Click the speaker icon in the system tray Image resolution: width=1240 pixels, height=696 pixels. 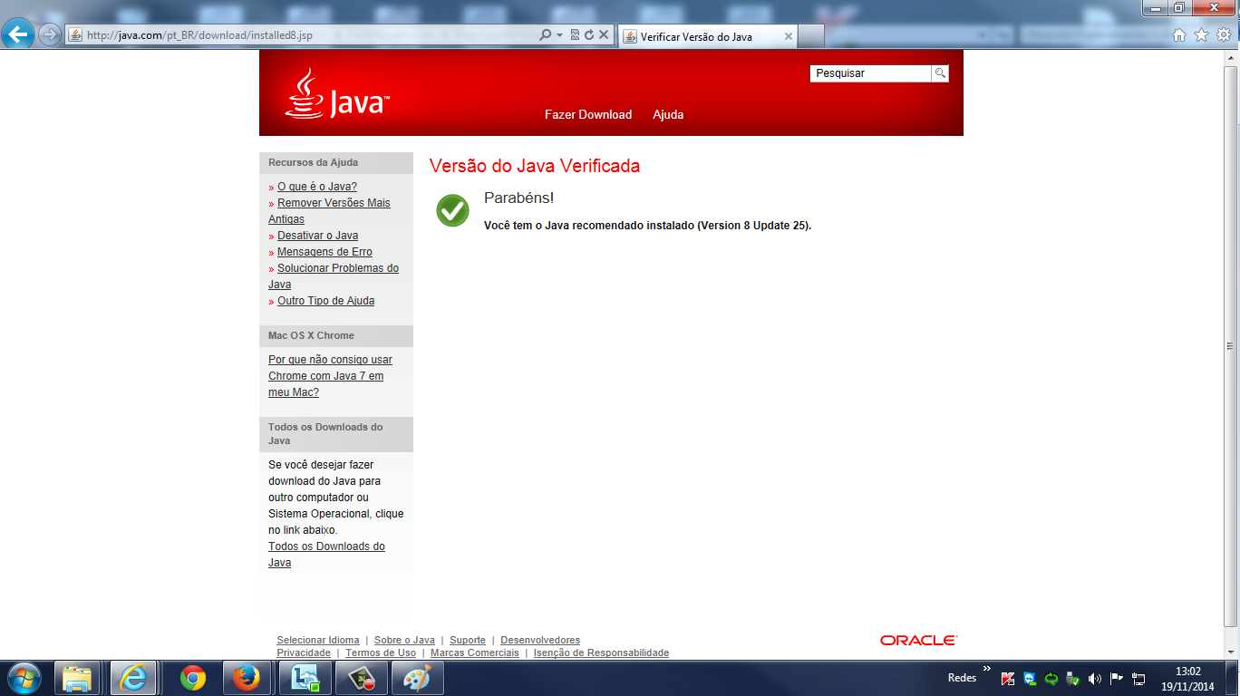coord(1094,678)
